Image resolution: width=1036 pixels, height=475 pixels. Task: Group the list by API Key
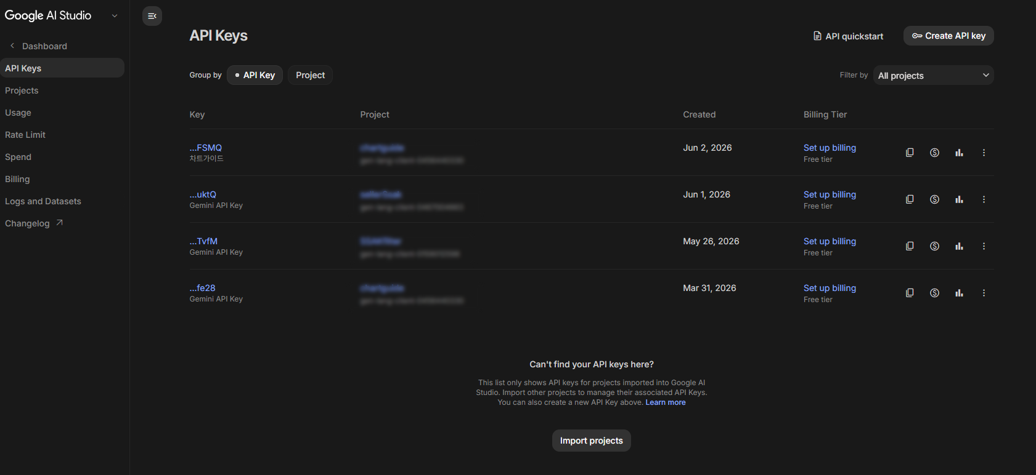[255, 75]
